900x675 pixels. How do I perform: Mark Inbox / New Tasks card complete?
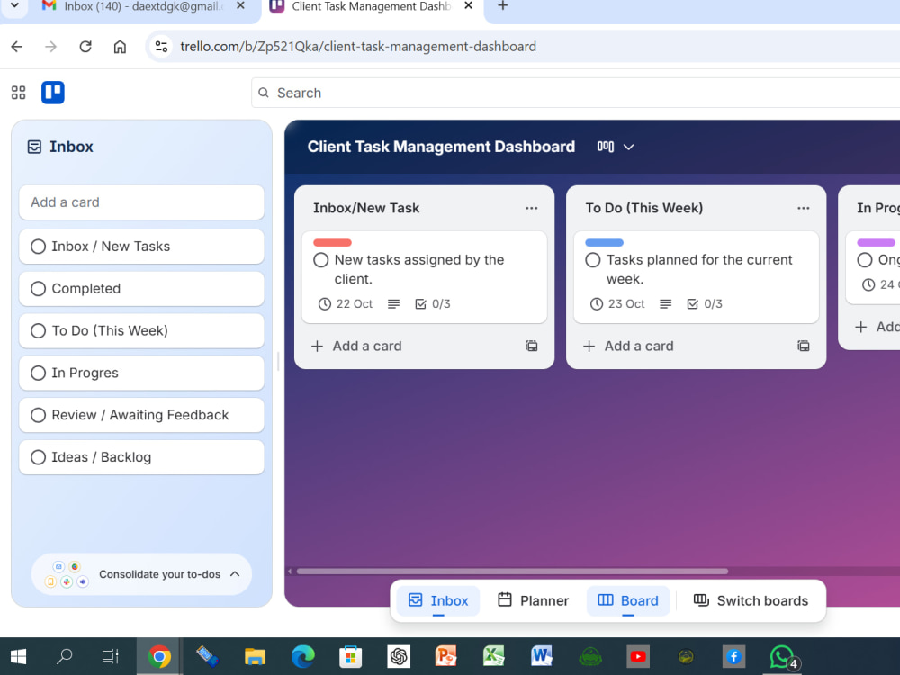[39, 247]
